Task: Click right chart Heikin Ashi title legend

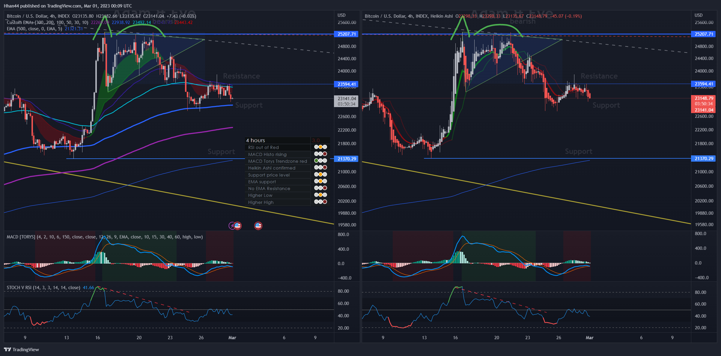Action: tap(409, 16)
